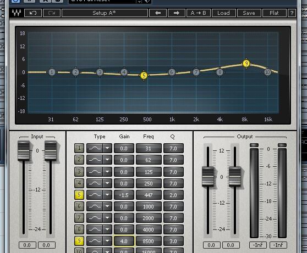Select band 8 node on the EQ graph
307x253 pixels.
click(x=220, y=72)
